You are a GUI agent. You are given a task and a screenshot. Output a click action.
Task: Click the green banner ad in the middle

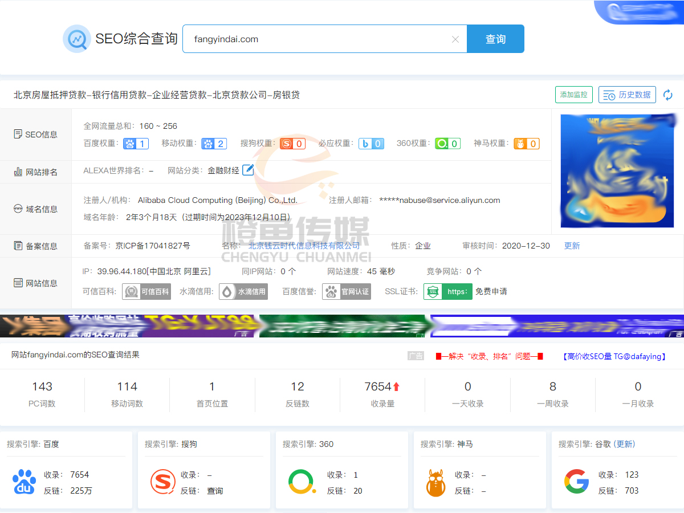tap(342, 326)
